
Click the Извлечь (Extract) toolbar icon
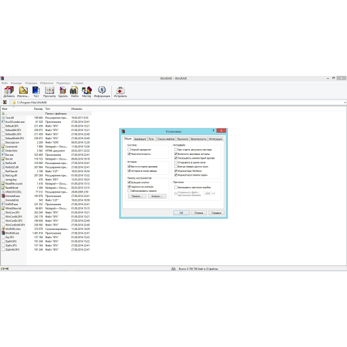[23, 90]
